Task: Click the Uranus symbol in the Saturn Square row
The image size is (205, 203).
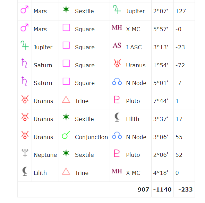Action: 117,63
